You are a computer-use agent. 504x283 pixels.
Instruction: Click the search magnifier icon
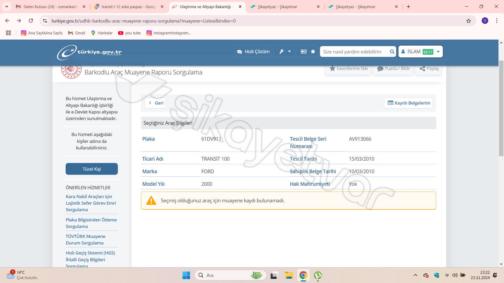click(x=392, y=52)
